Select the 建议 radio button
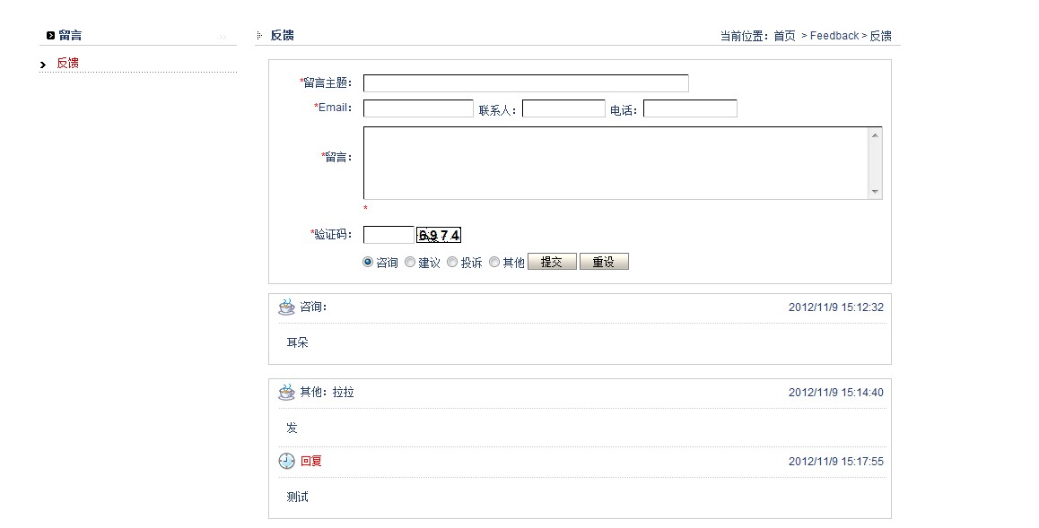The width and height of the screenshot is (1039, 528). [x=410, y=263]
